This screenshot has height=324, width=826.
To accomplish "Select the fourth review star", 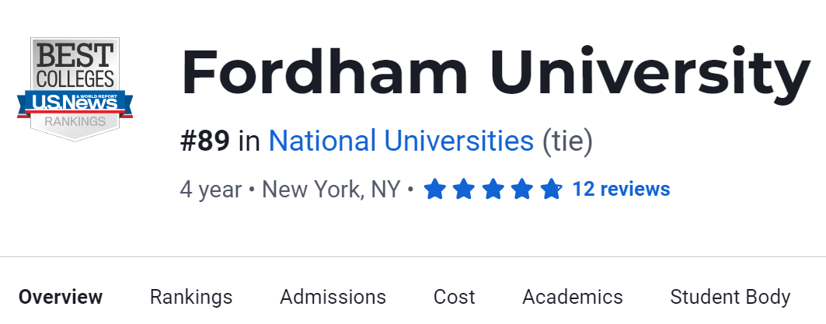I will click(x=522, y=189).
